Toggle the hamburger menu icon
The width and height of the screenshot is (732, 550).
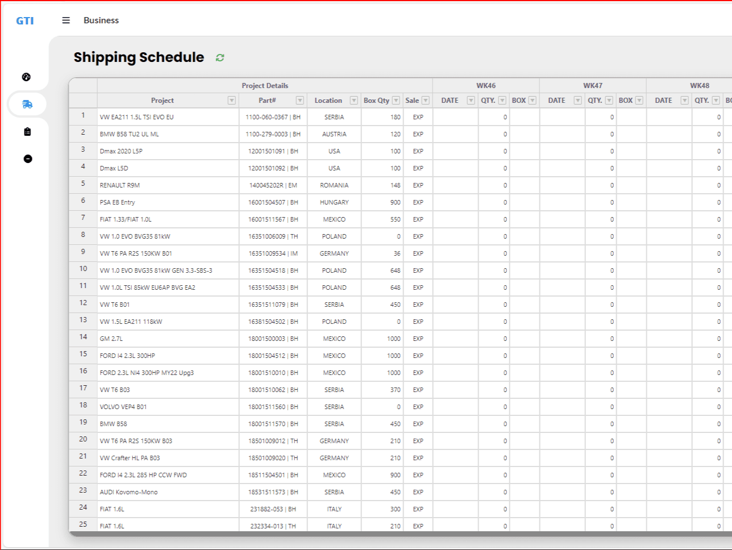click(x=66, y=20)
